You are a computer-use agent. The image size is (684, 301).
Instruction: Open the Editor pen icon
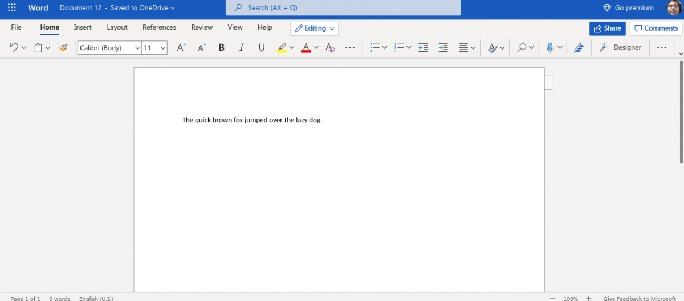(579, 48)
